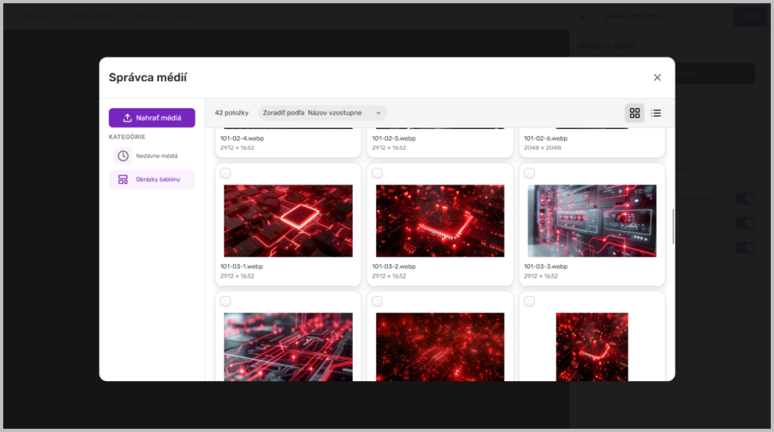Click the 101-03-3.webp file name
Image resolution: width=774 pixels, height=432 pixels.
(x=546, y=267)
